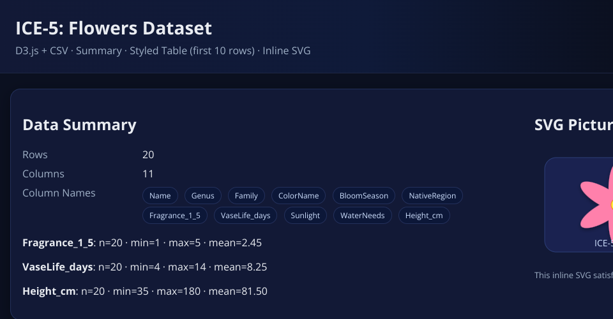Click the VaseLife_days statistics line
Image resolution: width=613 pixels, height=319 pixels.
coord(144,267)
